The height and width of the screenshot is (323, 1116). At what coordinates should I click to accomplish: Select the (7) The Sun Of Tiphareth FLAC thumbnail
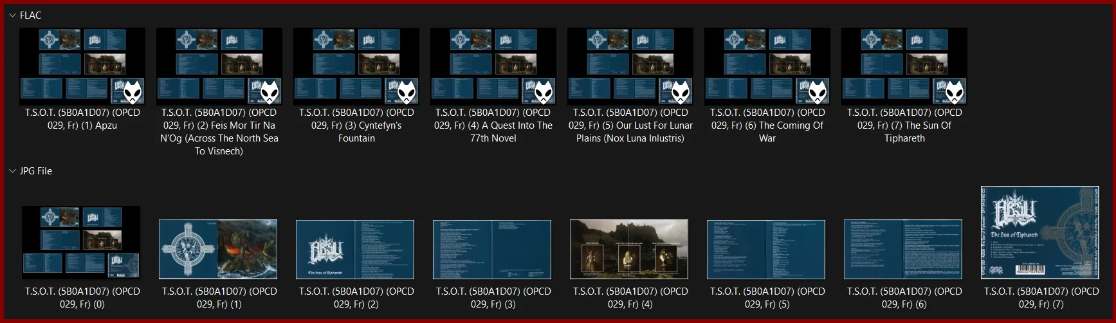click(904, 66)
